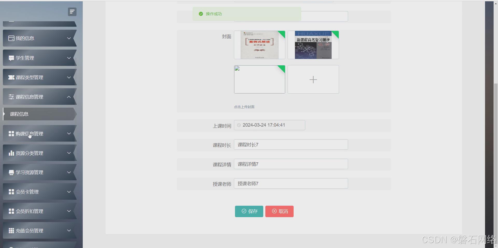Click the 保存 button
Image resolution: width=498 pixels, height=248 pixels.
[x=249, y=211]
